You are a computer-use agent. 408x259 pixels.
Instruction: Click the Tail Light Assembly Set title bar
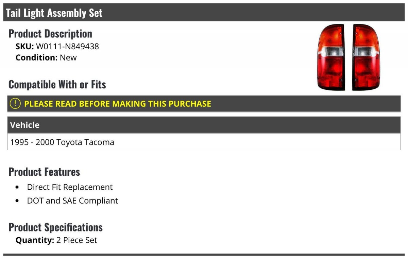(204, 13)
